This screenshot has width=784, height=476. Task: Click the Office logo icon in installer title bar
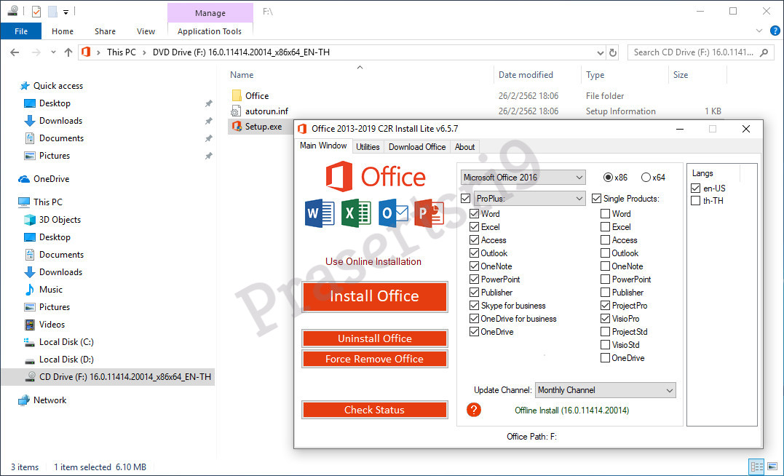[x=302, y=129]
